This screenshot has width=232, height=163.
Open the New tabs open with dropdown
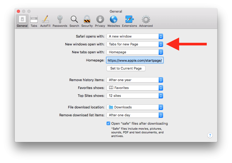click(x=135, y=52)
